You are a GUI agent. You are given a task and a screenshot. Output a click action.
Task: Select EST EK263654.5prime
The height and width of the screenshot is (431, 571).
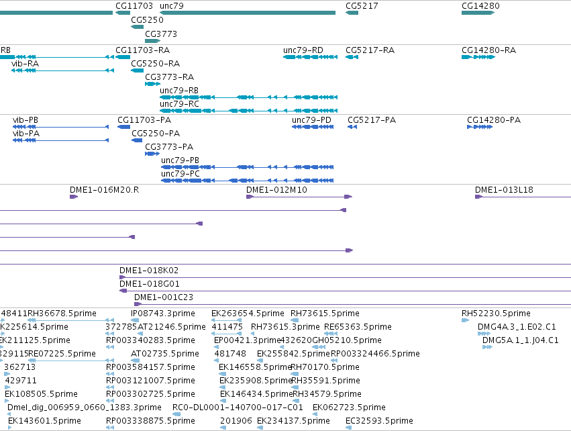pyautogui.click(x=227, y=320)
